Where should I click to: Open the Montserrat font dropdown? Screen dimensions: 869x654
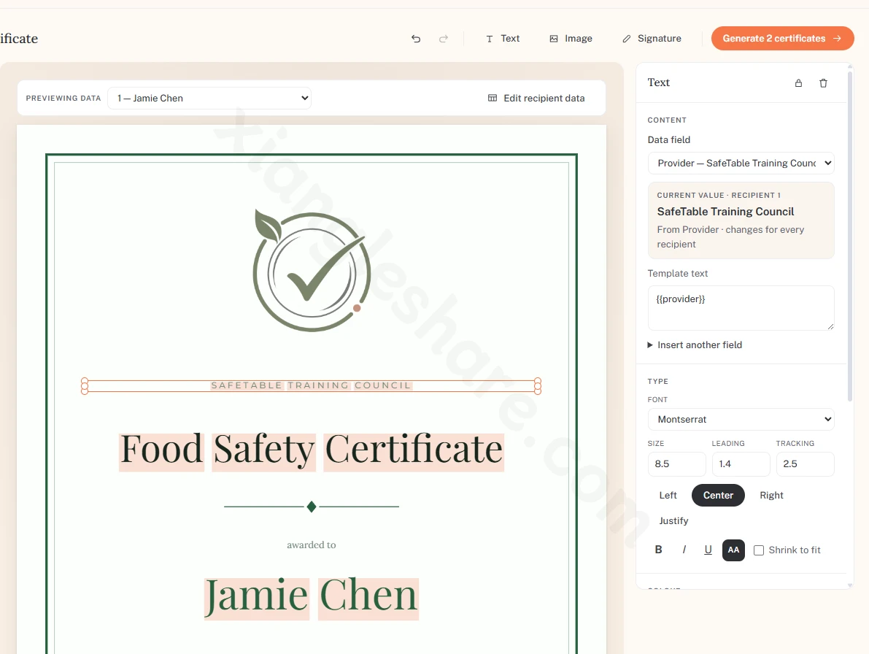741,420
